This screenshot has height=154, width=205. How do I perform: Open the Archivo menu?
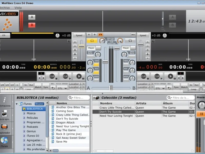click(x=5, y=8)
